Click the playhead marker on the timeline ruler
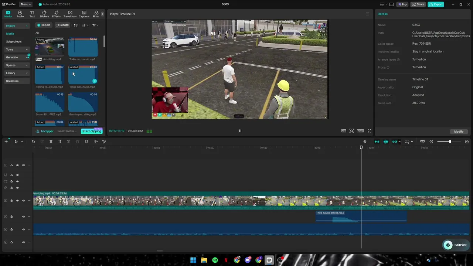The image size is (473, 266). click(361, 147)
